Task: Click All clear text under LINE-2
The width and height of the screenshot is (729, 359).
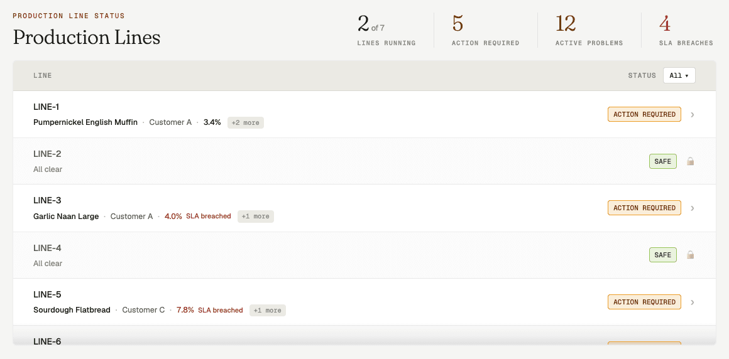Action: coord(48,169)
